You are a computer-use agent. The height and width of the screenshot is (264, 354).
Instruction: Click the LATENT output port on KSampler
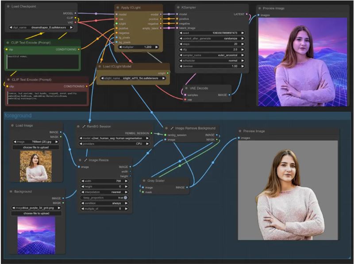[x=246, y=14]
